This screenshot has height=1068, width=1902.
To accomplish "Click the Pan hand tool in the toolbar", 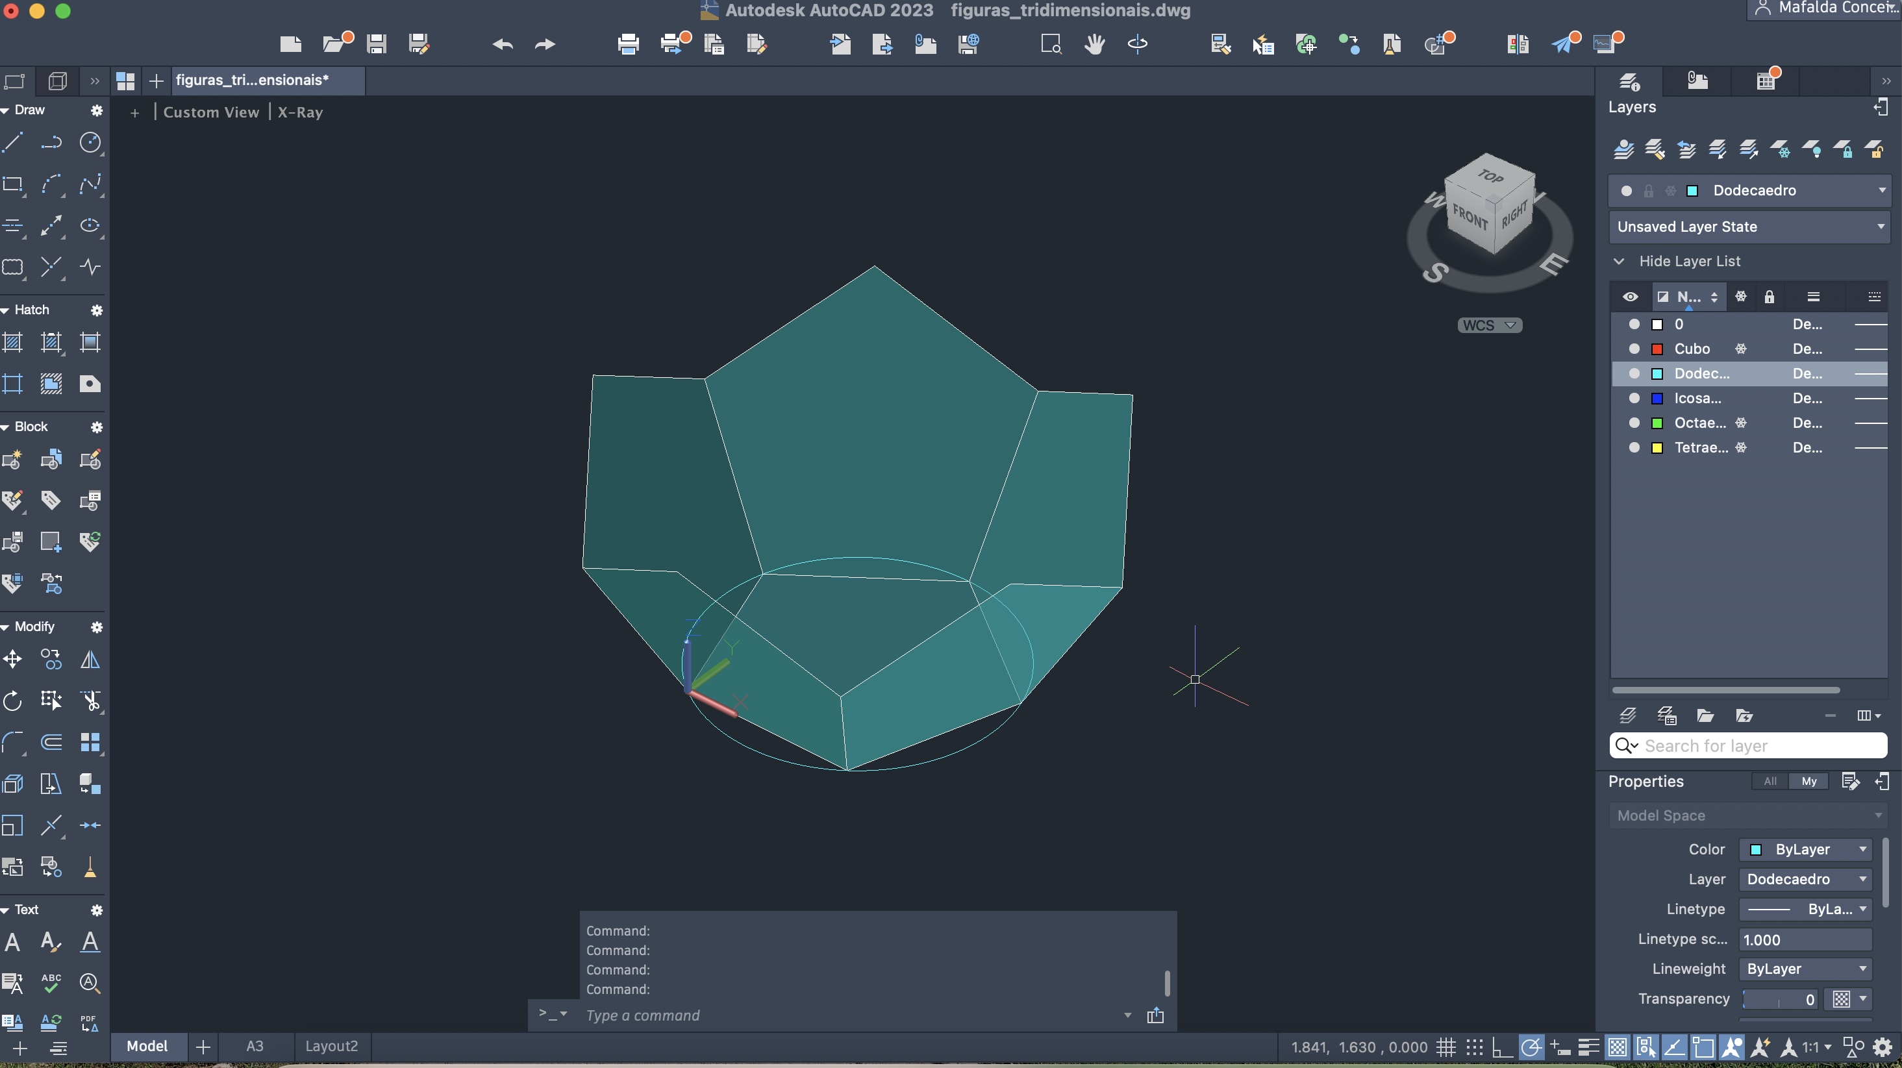I will [1094, 44].
